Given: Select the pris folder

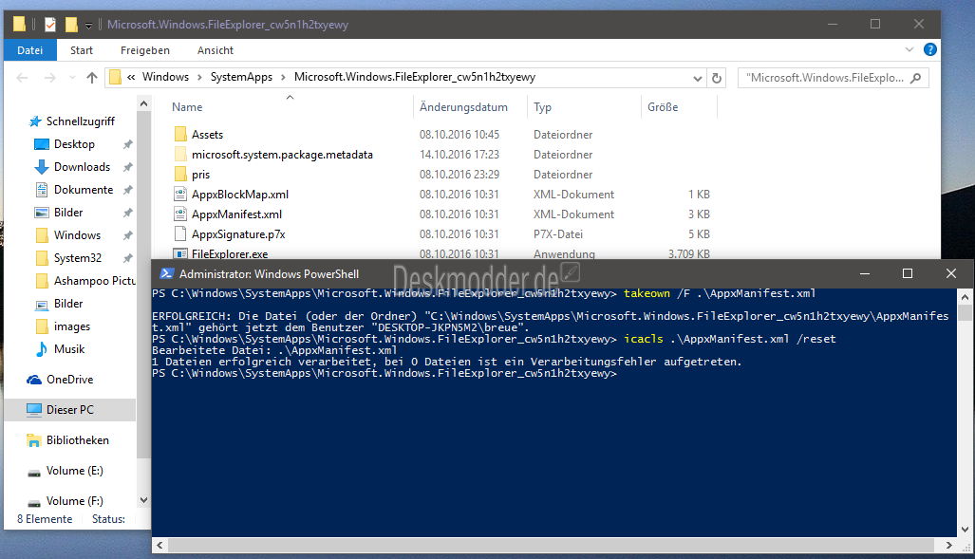Looking at the screenshot, I should [x=201, y=175].
